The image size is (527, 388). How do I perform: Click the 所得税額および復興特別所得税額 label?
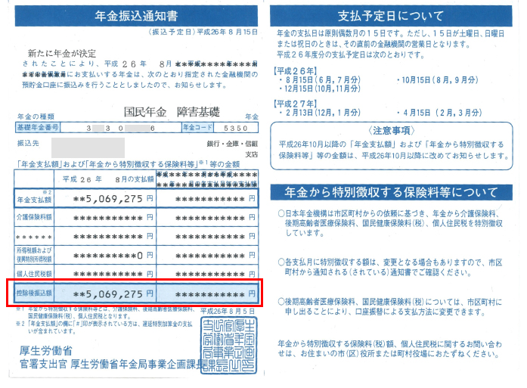click(x=34, y=255)
